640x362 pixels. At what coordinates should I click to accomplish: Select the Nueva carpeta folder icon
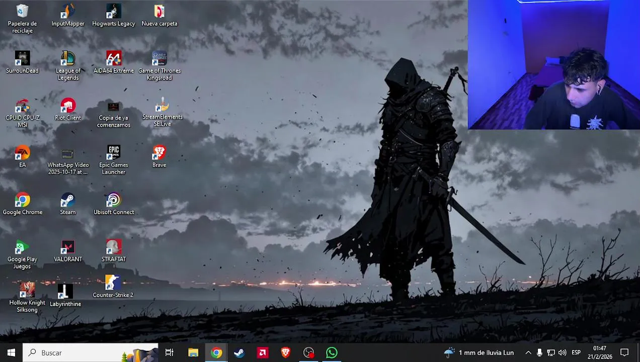159,15
